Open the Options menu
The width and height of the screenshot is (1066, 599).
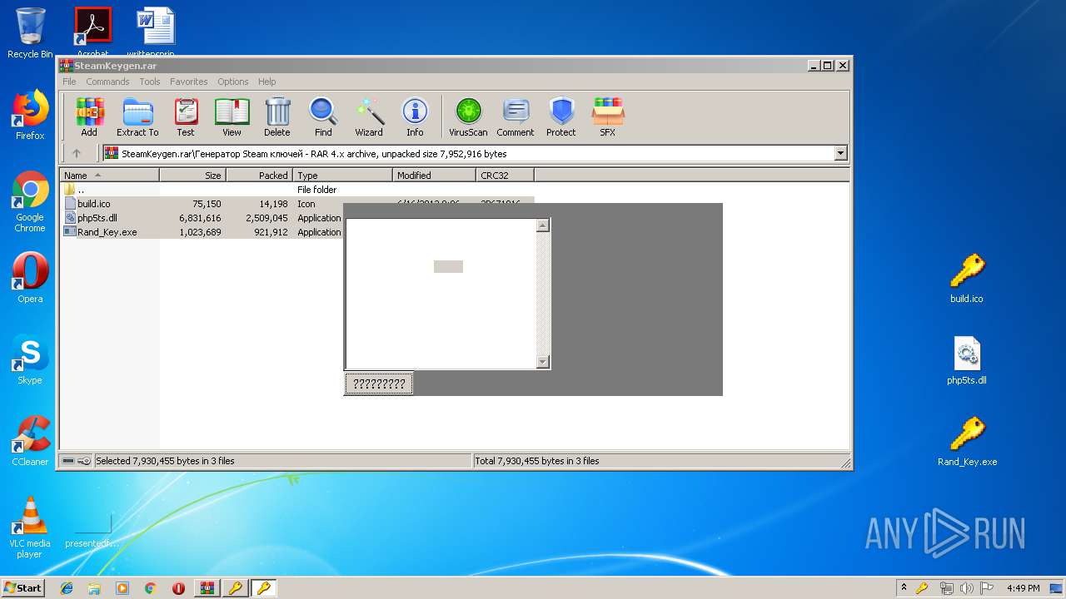(x=233, y=82)
